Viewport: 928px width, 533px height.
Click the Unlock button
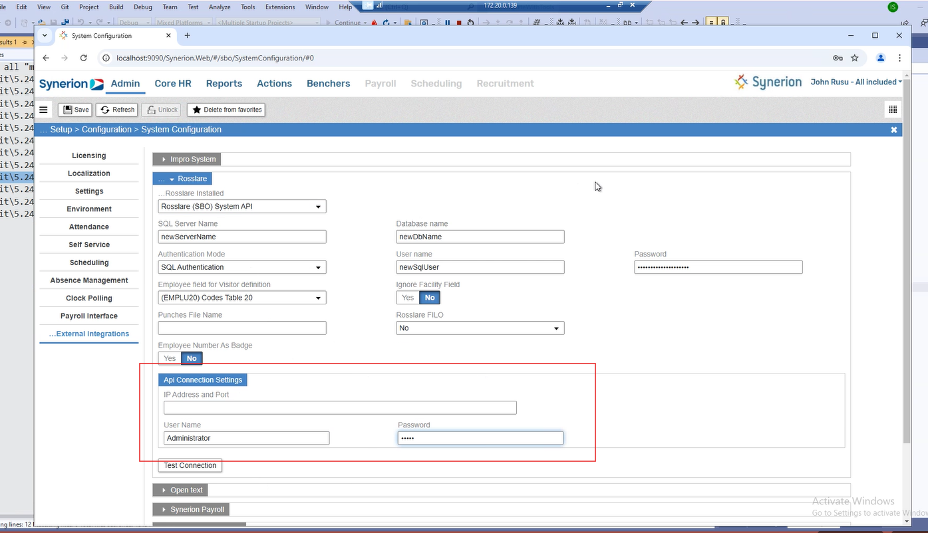coord(162,110)
